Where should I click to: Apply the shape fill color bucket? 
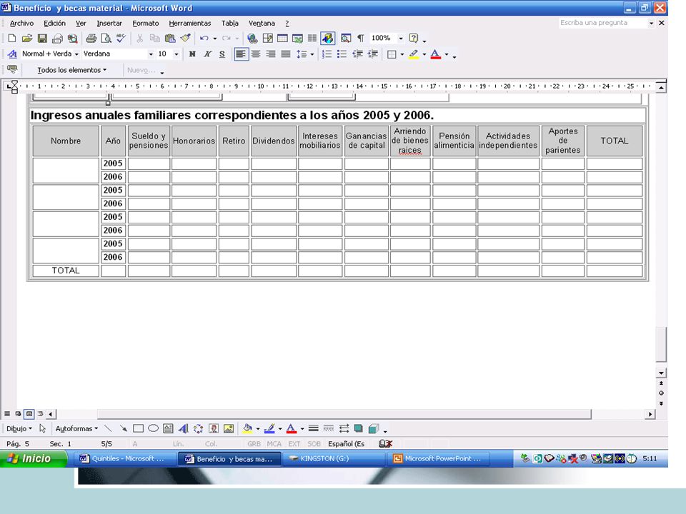[x=247, y=428]
